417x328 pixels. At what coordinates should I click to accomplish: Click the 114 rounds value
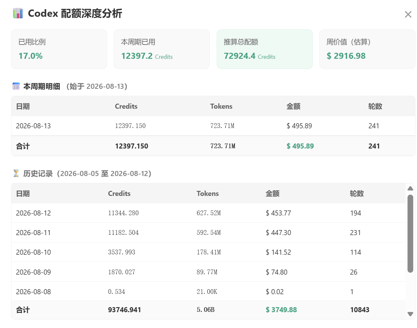355,252
